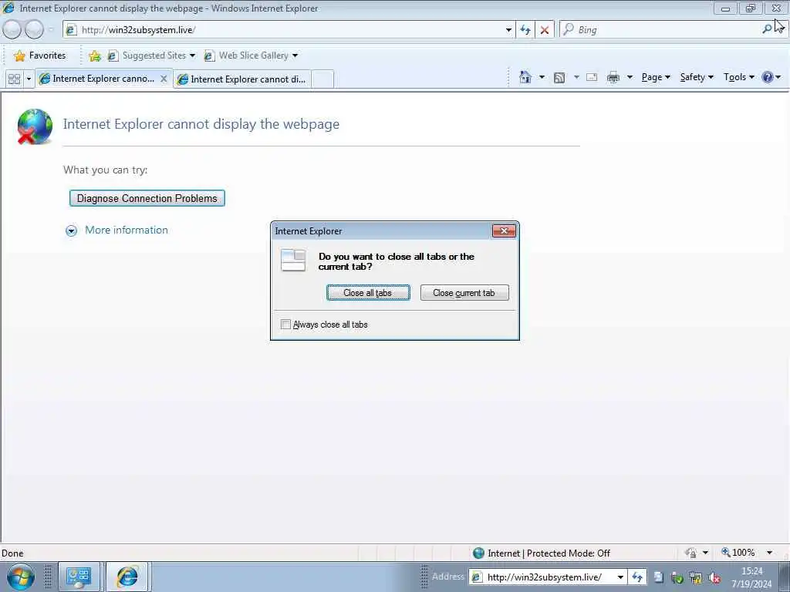Expand the Quick Tabs list dropdown arrow
Screen dimensions: 790x592
coord(29,79)
